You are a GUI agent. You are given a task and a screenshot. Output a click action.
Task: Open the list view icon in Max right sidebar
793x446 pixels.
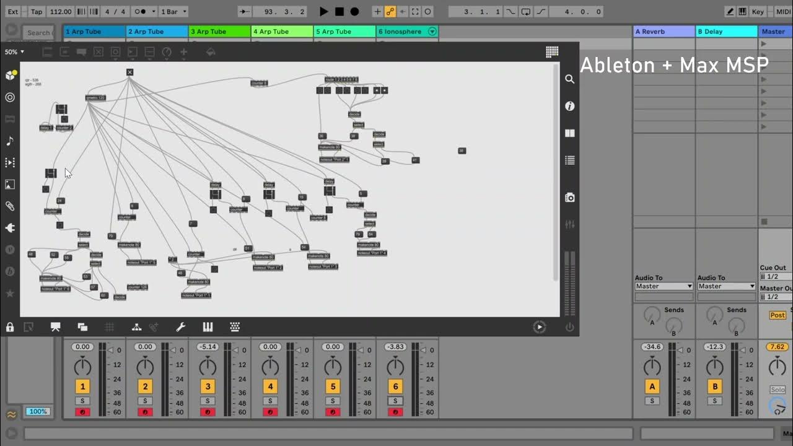[x=569, y=160]
